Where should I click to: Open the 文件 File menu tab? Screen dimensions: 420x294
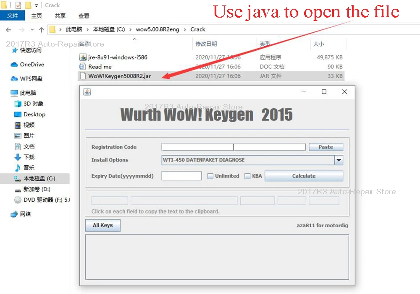(x=12, y=16)
